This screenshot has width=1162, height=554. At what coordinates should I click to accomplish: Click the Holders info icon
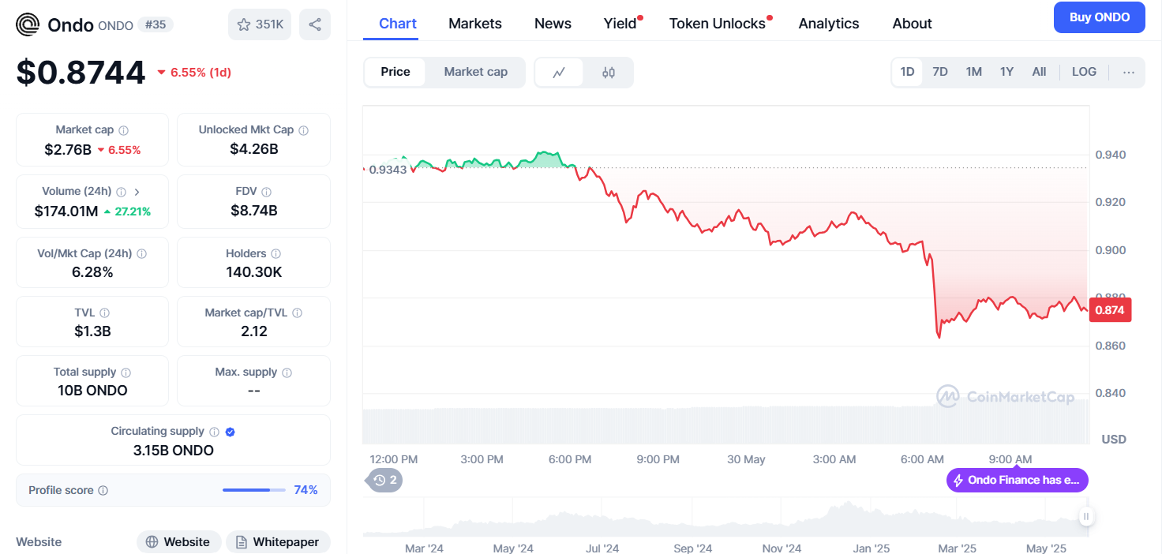coord(276,254)
